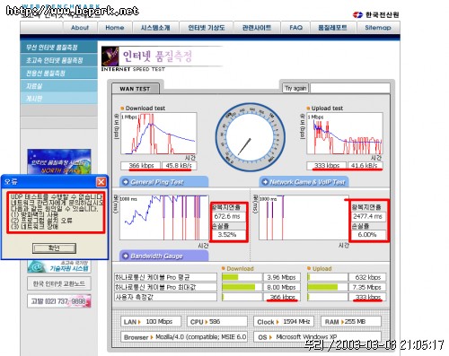449x356 pixels.
Task: Click the General Ping Test arrow icon
Action: coord(126,182)
